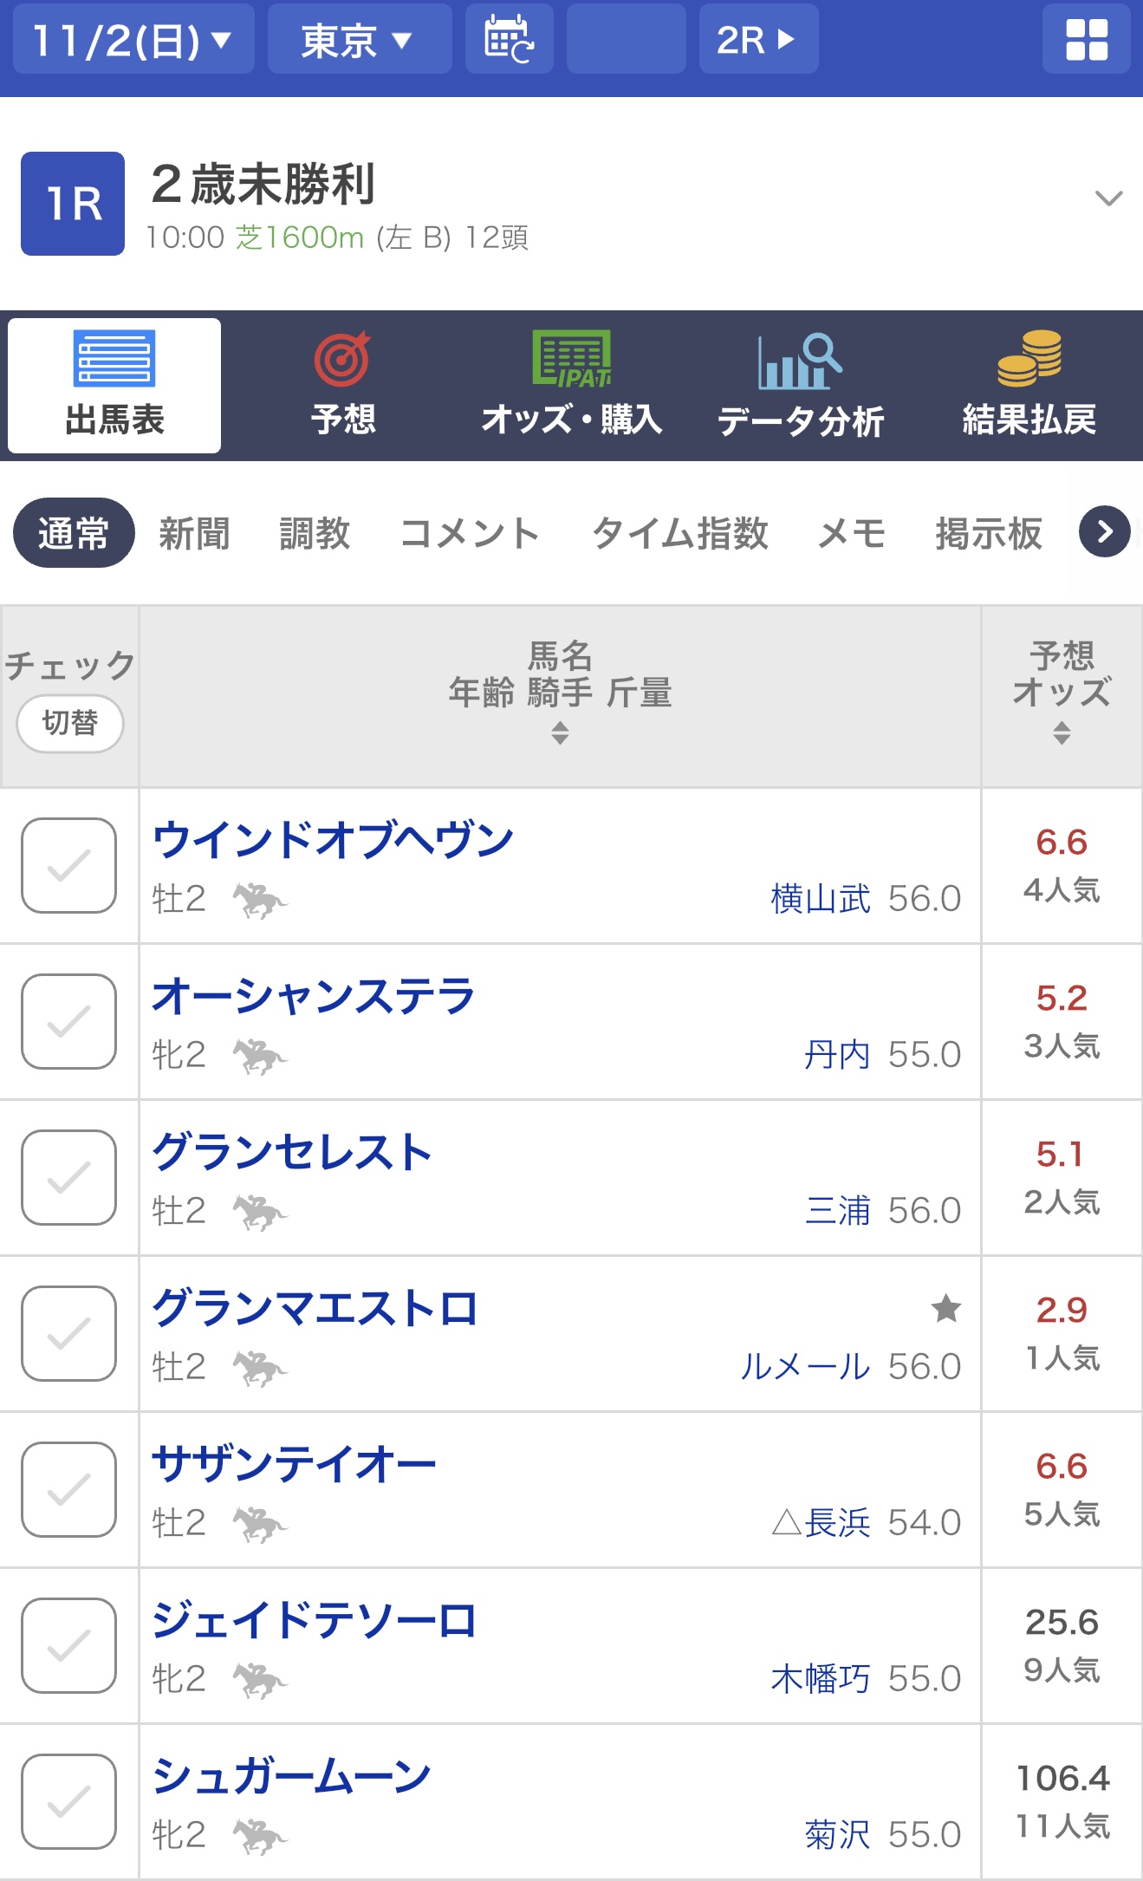
Task: Check the box for ウインドオブヘヴン
Action: coord(69,865)
